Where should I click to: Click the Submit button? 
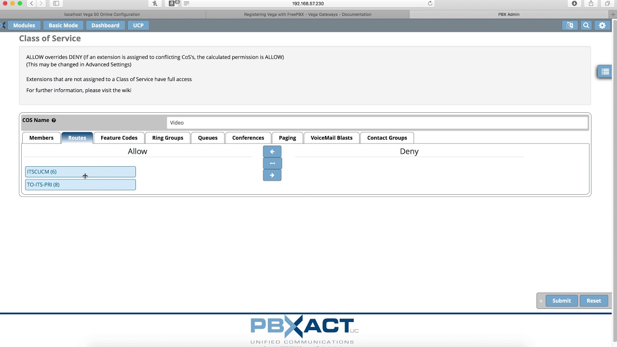(x=562, y=301)
